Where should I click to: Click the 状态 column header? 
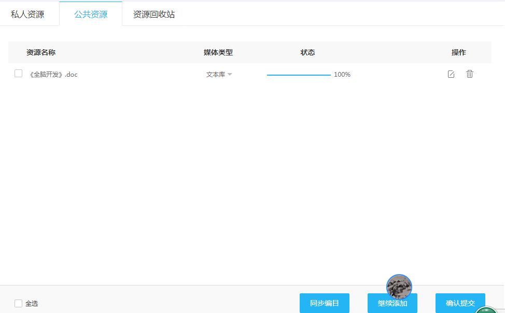(x=307, y=52)
